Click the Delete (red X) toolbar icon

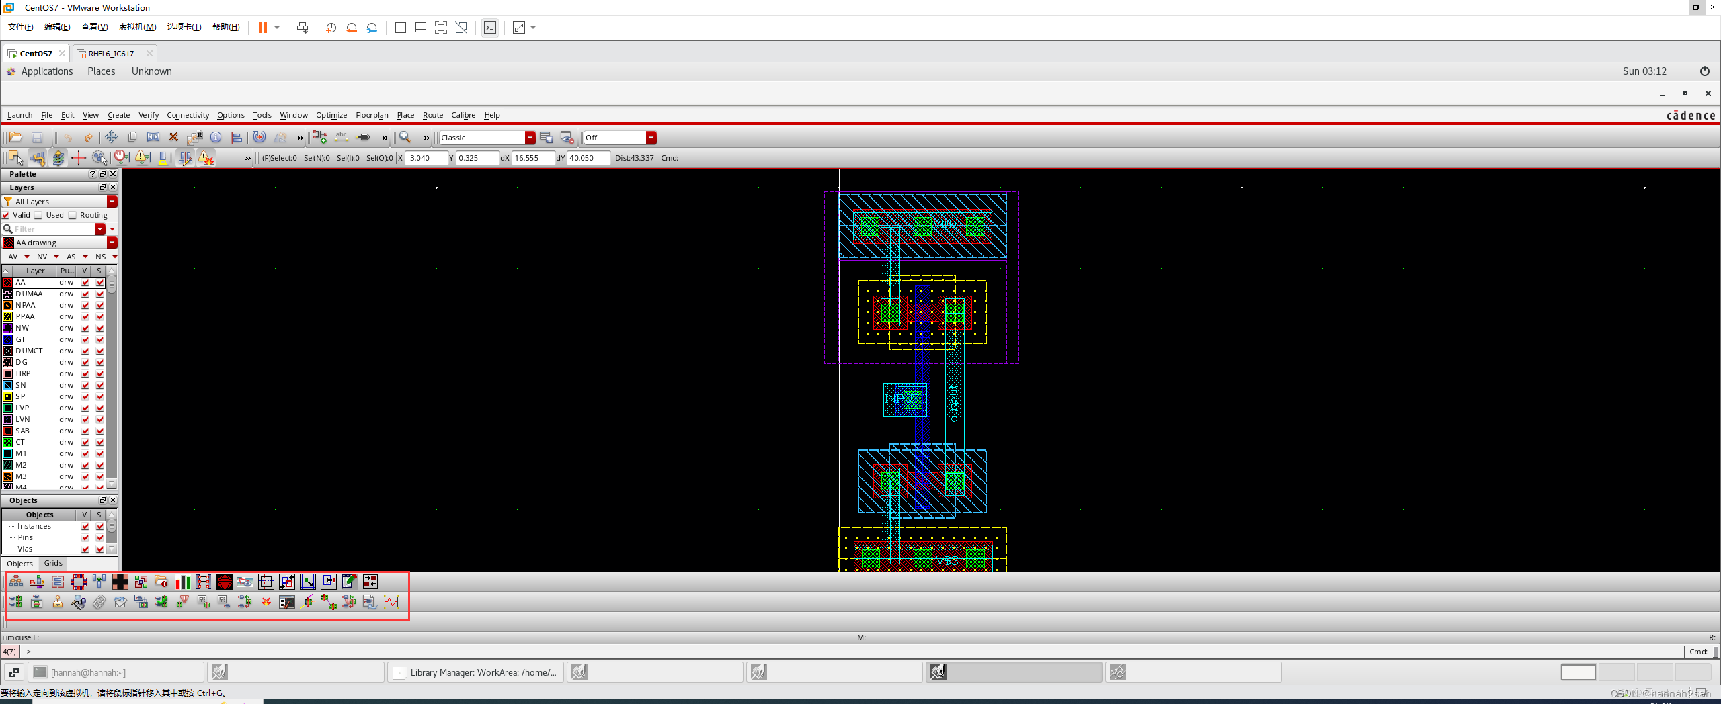[173, 137]
